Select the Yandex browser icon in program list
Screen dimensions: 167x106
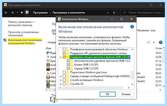48,53
